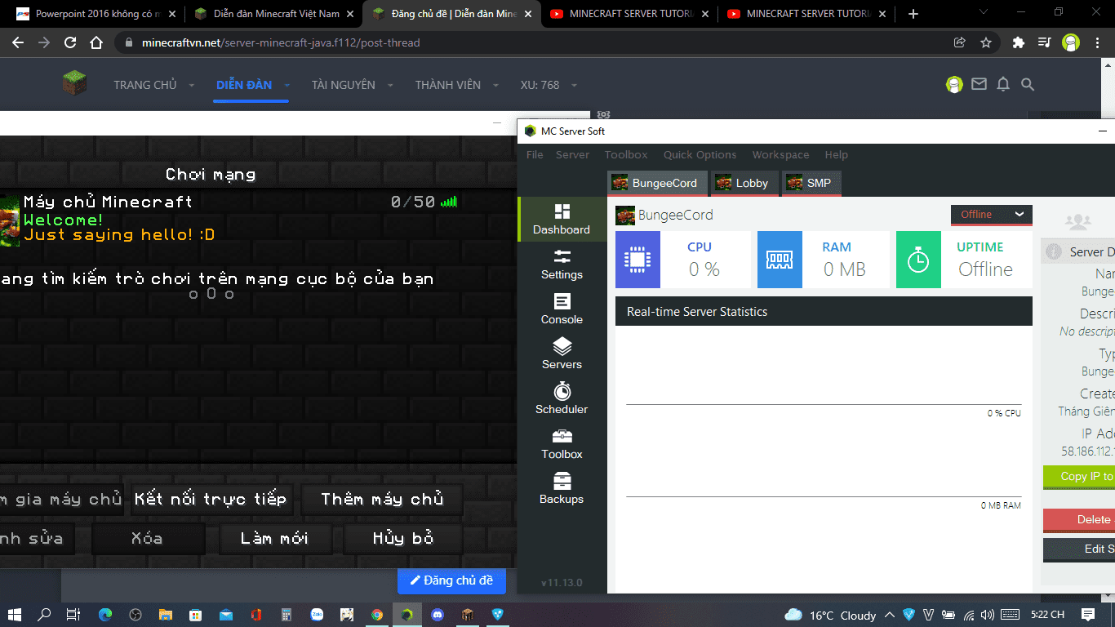1115x627 pixels.
Task: Open the Dashboard section in MC Server Soft
Action: 562,220
